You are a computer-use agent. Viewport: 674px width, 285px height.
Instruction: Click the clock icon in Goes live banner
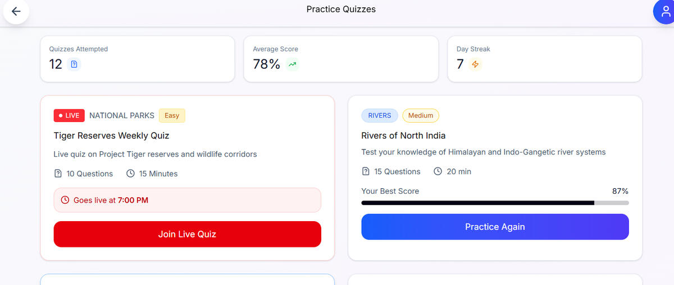point(65,200)
